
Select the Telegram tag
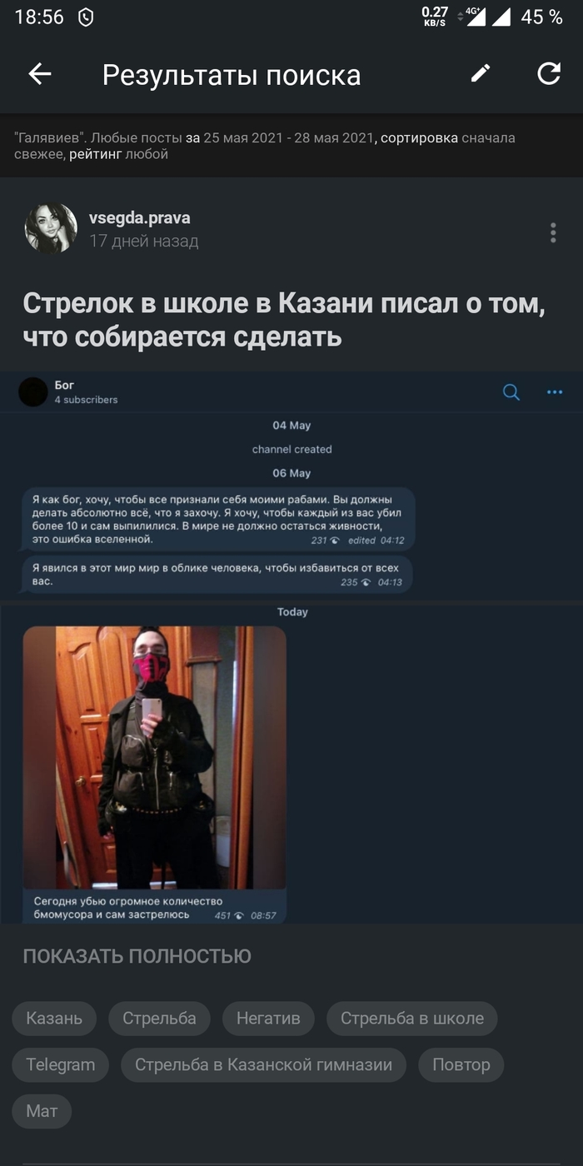(x=61, y=1065)
